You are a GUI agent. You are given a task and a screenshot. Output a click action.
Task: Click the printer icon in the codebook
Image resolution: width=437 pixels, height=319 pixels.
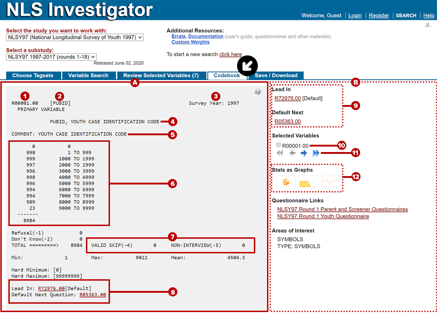[x=258, y=92]
